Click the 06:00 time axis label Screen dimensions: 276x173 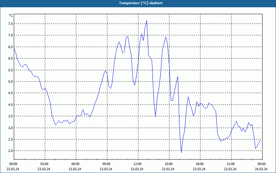point(75,164)
